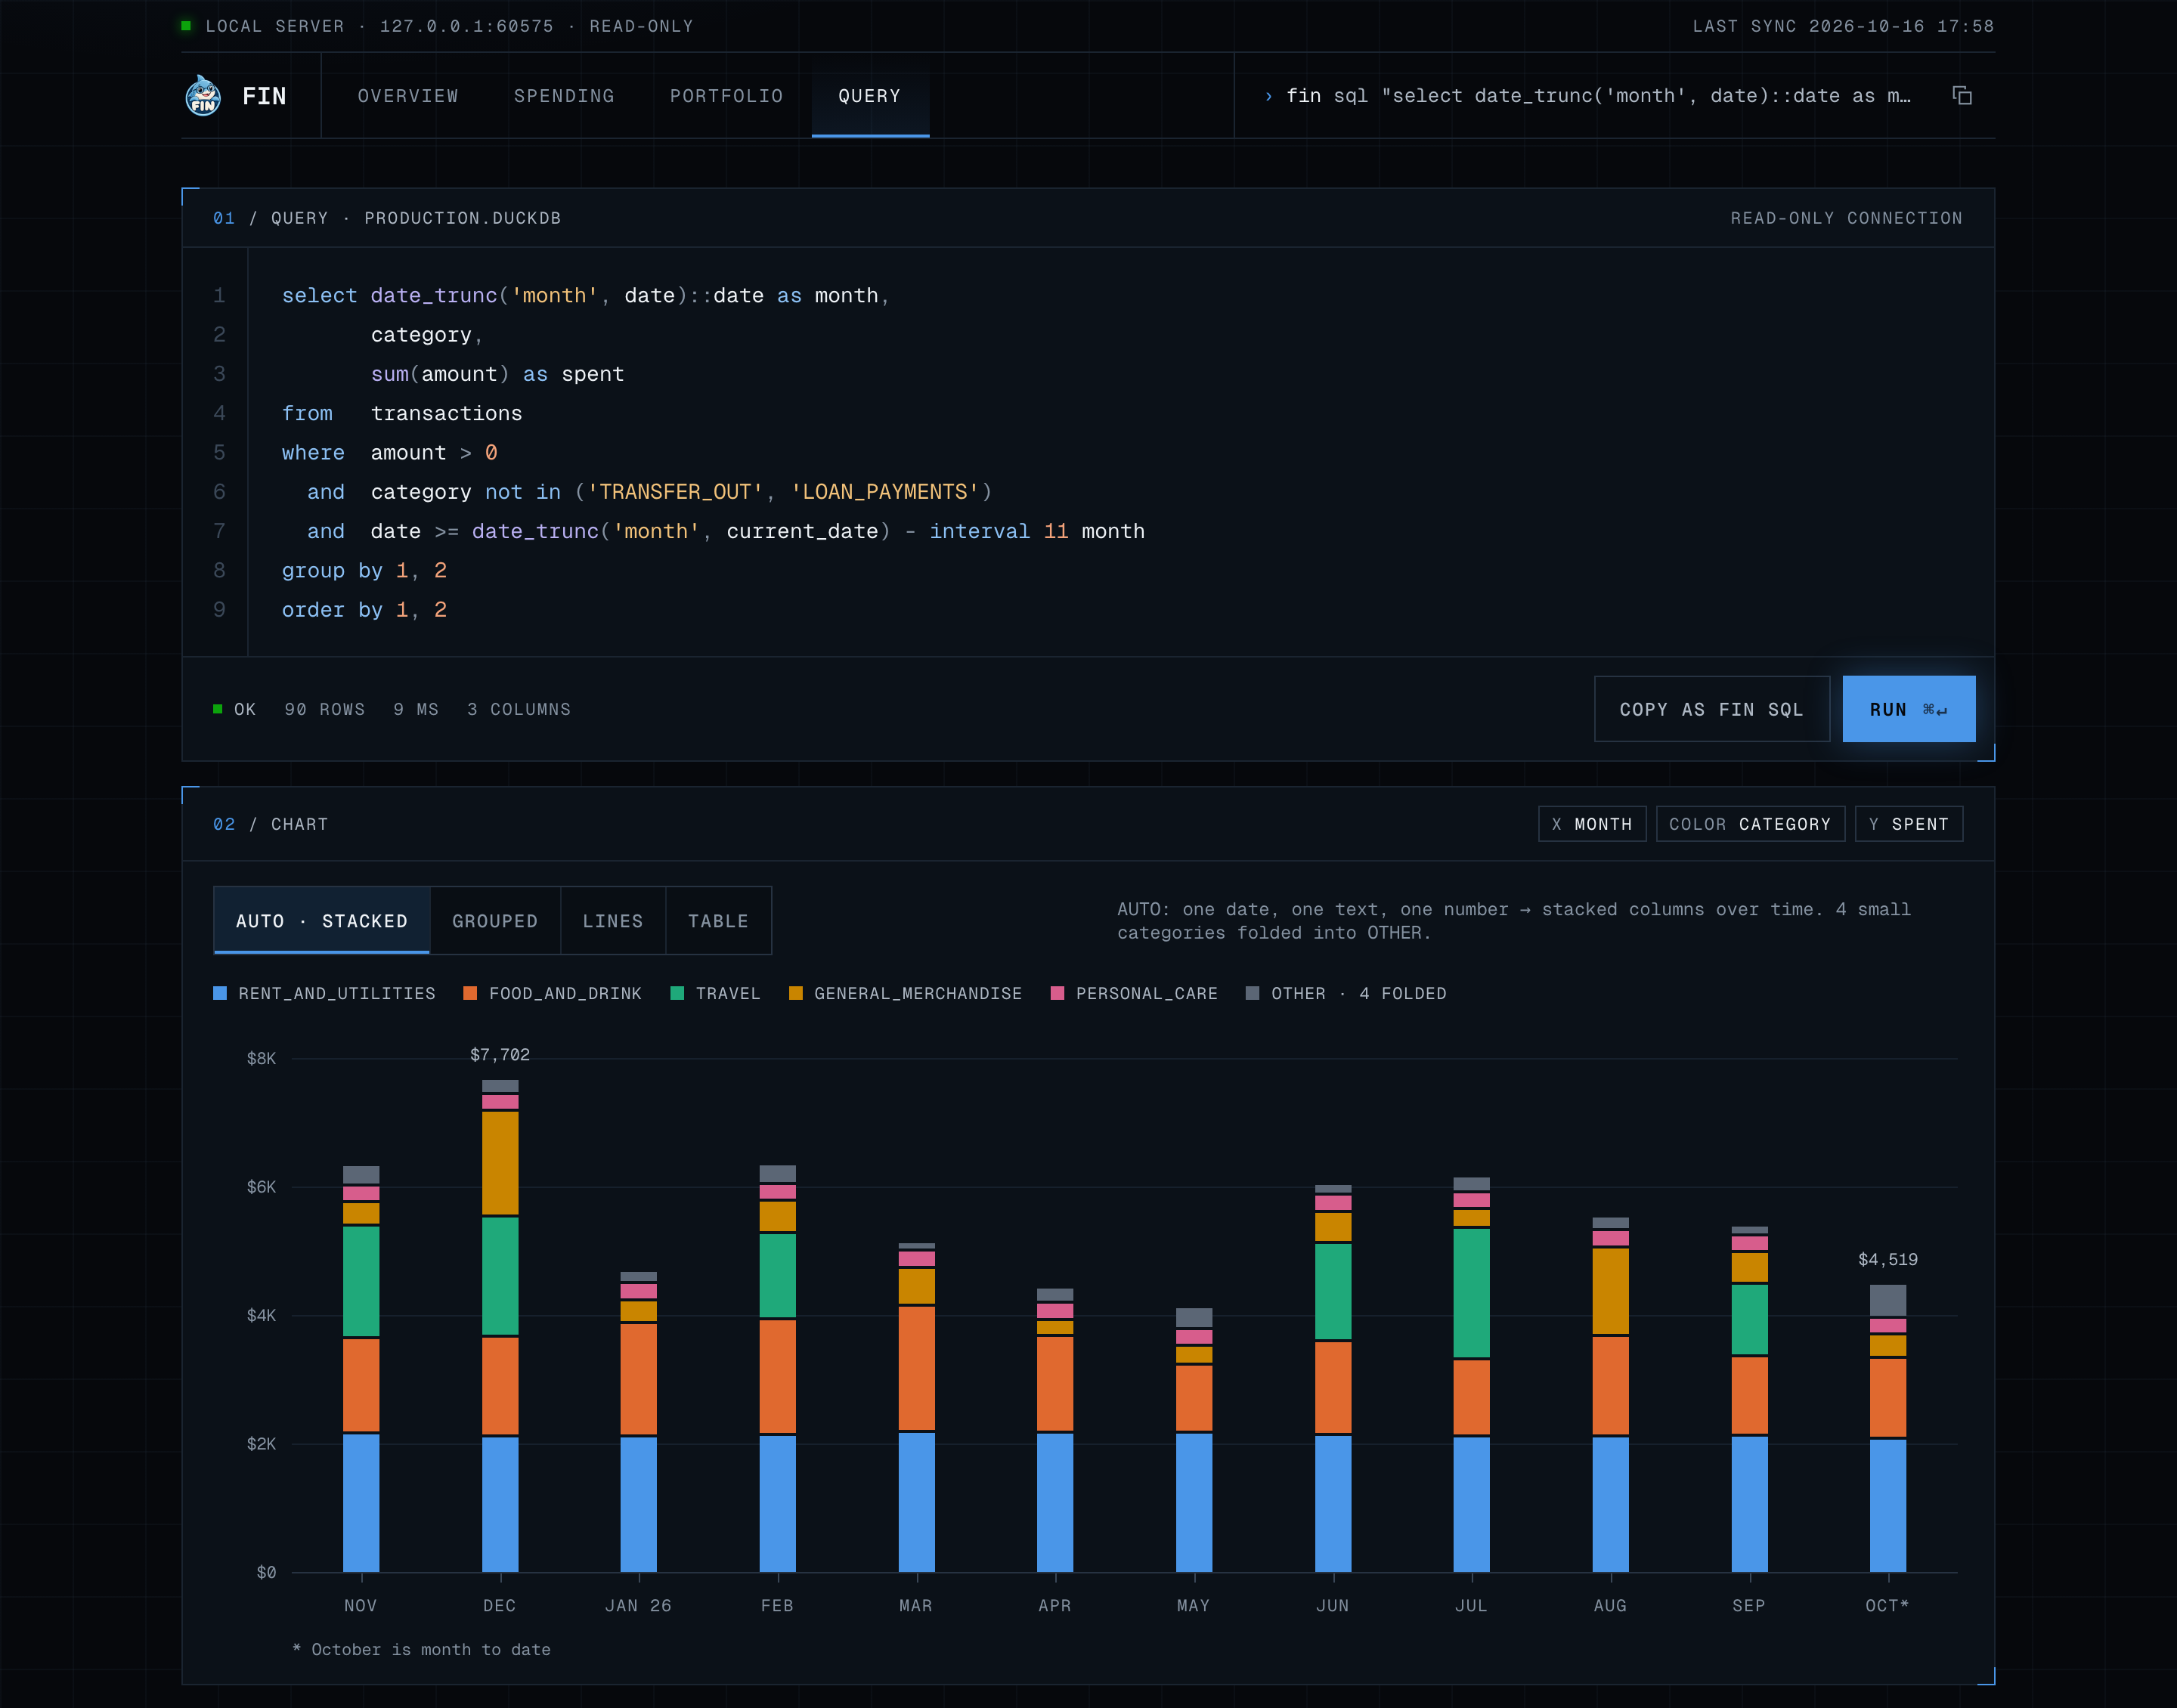Switch chart to Grouped mode
The image size is (2177, 1708).
point(495,921)
